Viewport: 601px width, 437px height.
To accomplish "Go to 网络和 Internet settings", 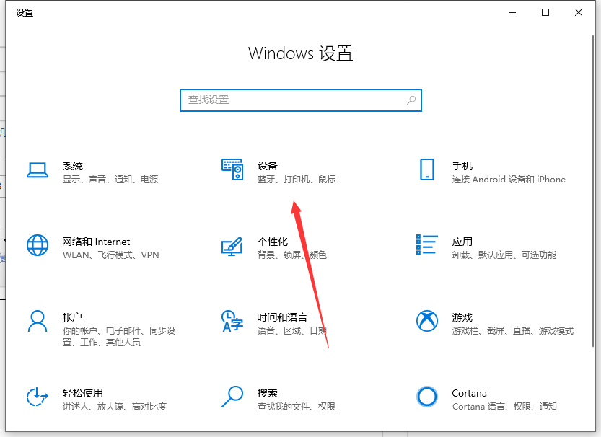I will coord(96,242).
